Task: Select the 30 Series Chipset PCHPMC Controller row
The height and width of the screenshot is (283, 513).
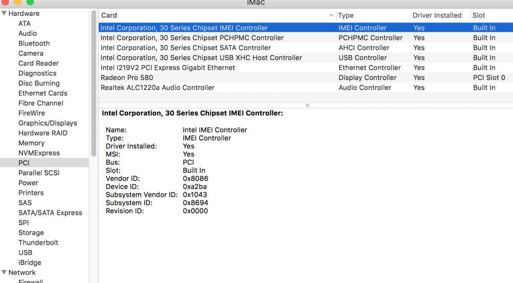Action: [x=306, y=38]
